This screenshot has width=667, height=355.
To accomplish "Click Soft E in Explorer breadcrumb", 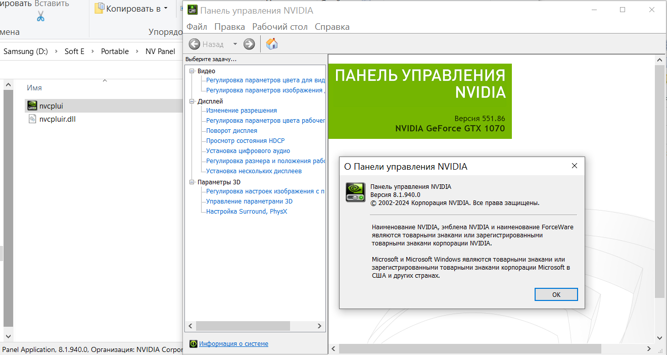I will pos(75,52).
